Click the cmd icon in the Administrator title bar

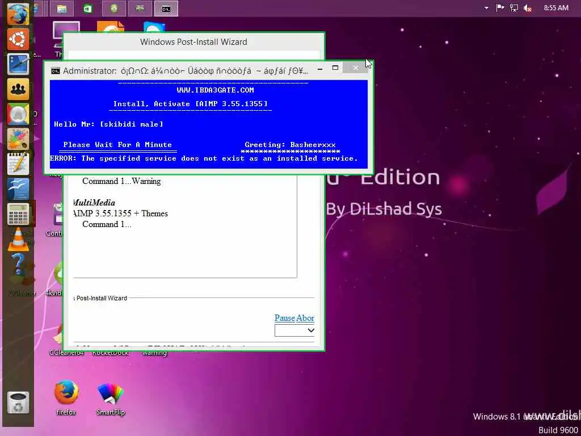(x=56, y=71)
